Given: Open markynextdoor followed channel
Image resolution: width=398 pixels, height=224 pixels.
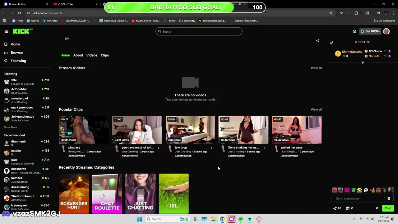Looking at the screenshot, I should [x=26, y=109].
